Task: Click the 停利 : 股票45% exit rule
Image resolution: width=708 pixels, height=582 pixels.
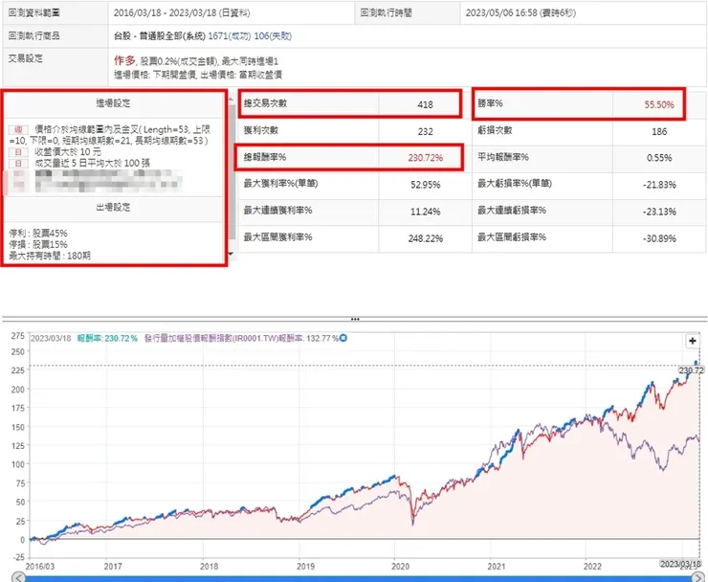Action: (x=38, y=234)
